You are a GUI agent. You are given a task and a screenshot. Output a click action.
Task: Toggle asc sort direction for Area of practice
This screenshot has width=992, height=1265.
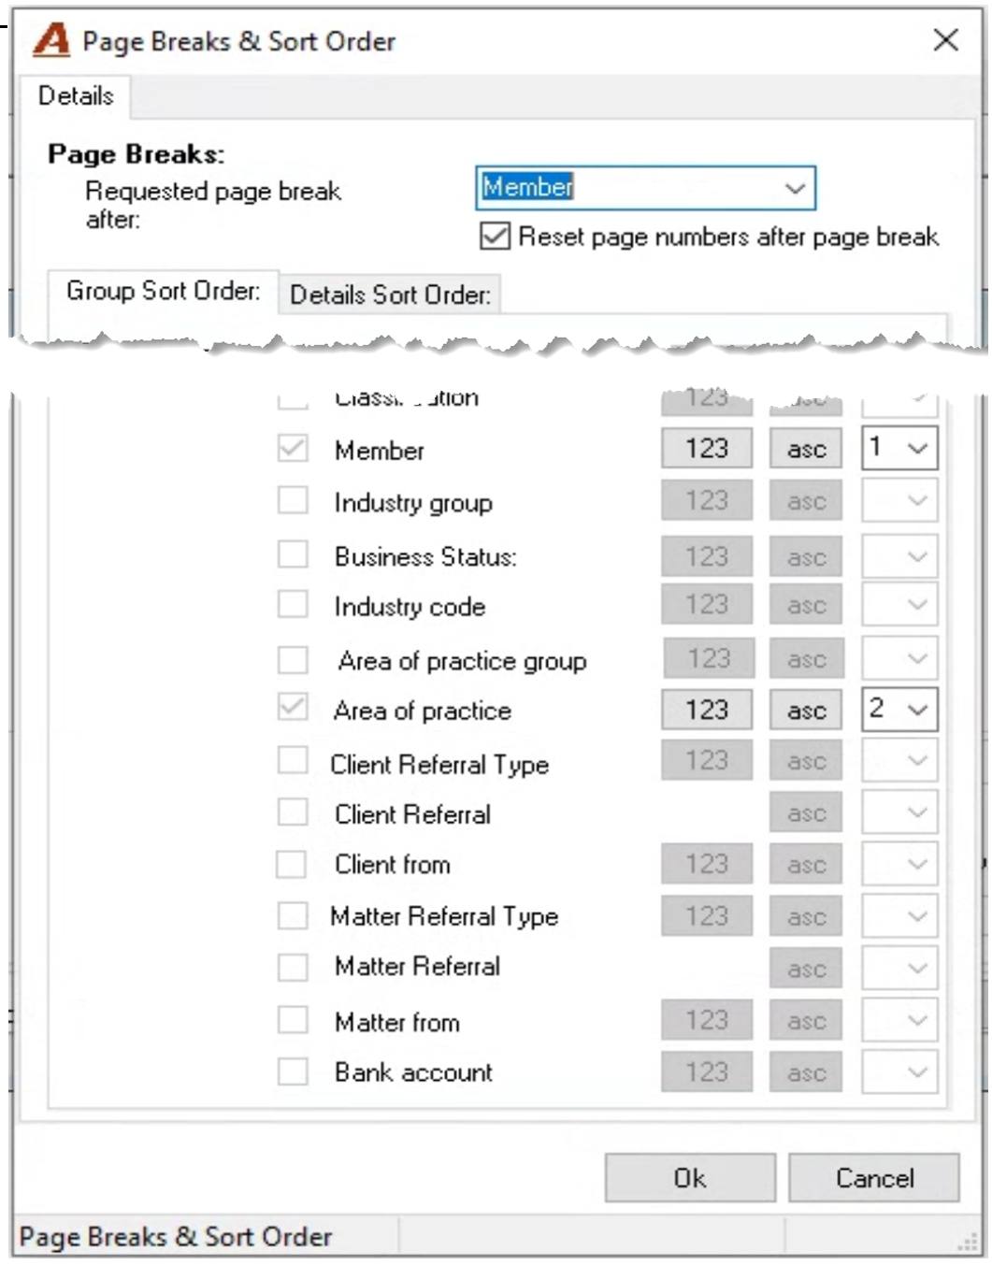coord(806,710)
